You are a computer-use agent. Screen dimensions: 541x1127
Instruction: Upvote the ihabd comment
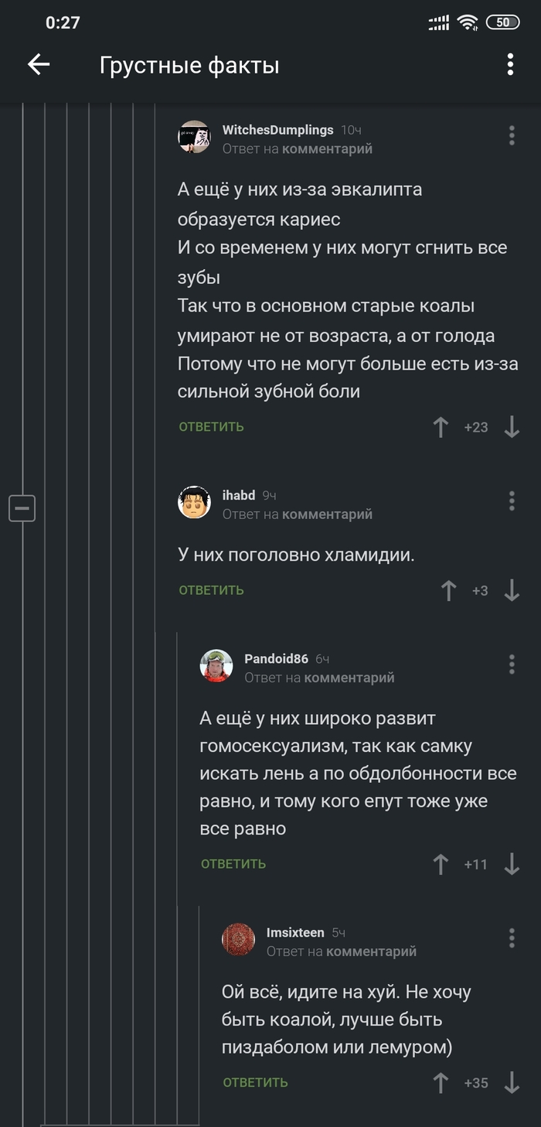point(448,590)
